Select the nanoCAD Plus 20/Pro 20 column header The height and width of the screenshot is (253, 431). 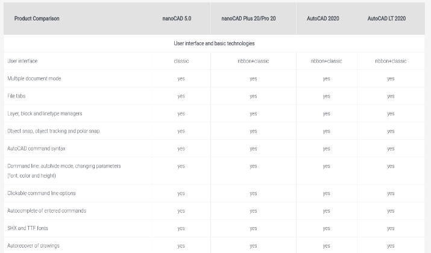248,19
